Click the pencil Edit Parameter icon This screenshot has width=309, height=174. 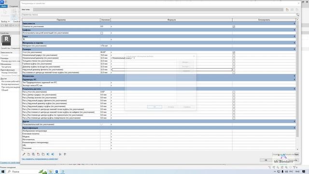point(24,154)
